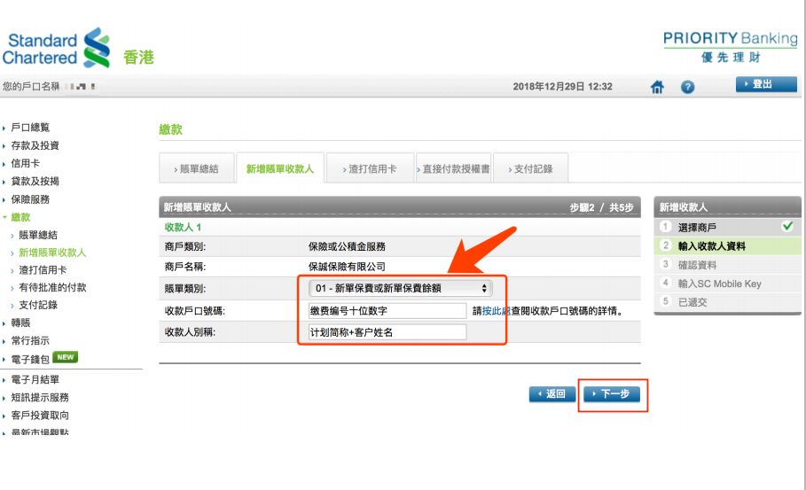Select the 新增賬單收款人 tab
Viewport: 806px width, 490px height.
[x=280, y=168]
